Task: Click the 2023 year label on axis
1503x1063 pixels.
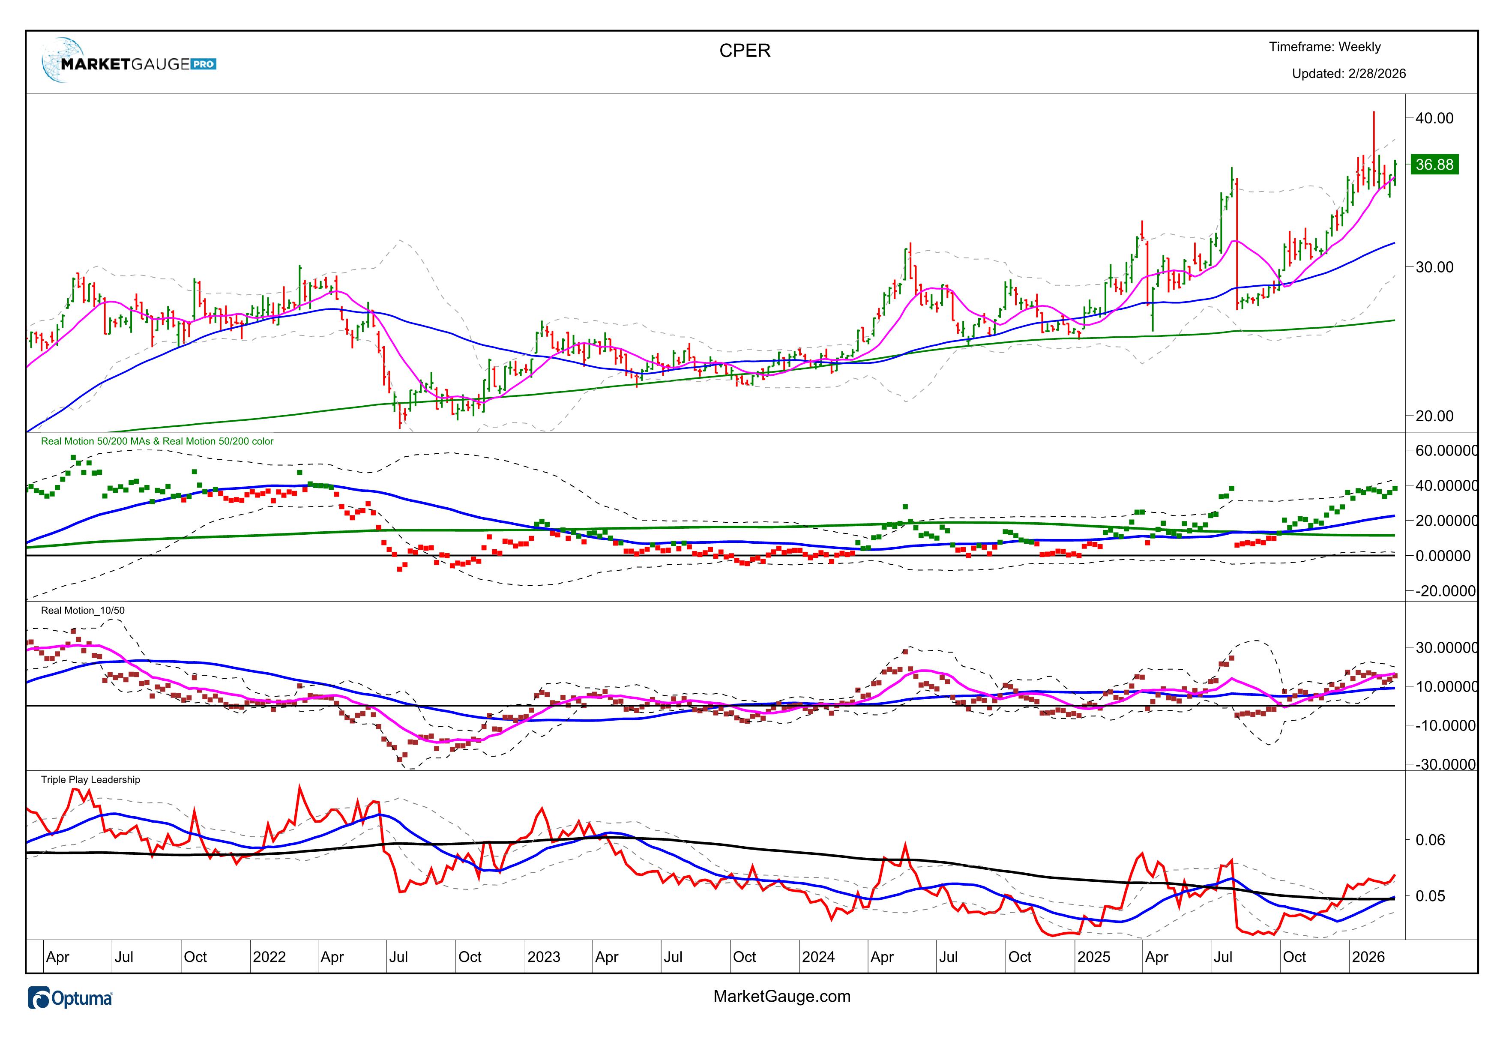Action: tap(543, 957)
